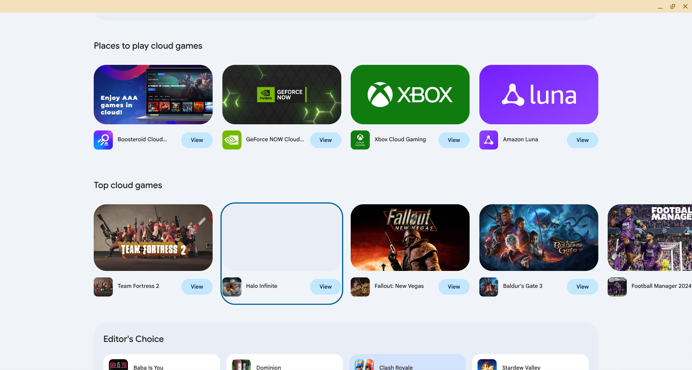692x370 pixels.
Task: Click the Halo Infinite small icon
Action: coord(232,287)
